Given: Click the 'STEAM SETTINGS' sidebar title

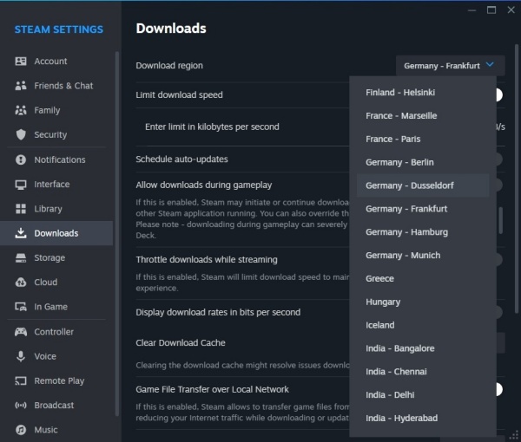Looking at the screenshot, I should tap(59, 29).
